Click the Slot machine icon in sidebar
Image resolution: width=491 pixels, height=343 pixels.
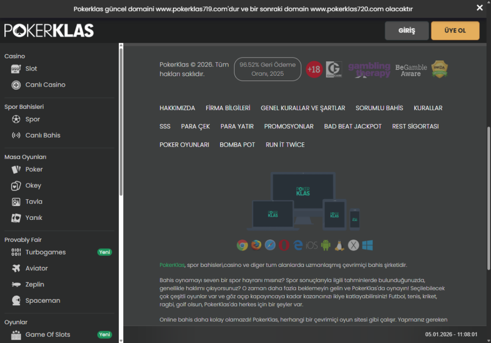coord(16,69)
